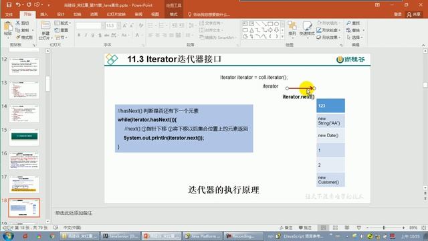Image resolution: width=428 pixels, height=241 pixels.
Task: Paste from the clipboard using the Paste icon
Action: coord(7,27)
